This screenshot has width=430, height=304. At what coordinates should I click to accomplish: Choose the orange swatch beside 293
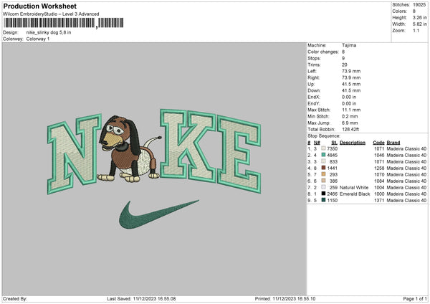point(323,174)
